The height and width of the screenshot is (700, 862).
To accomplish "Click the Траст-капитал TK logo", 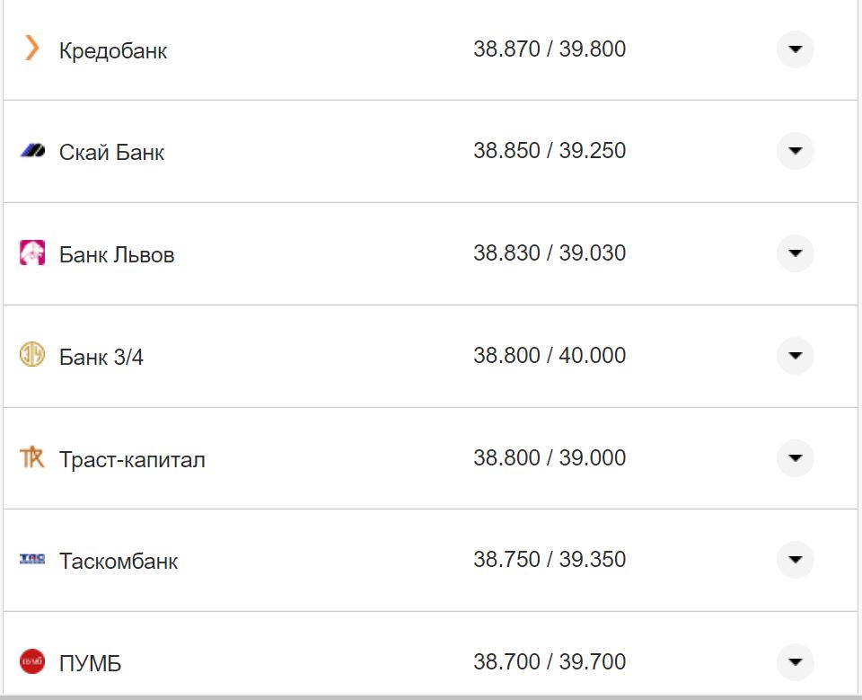I will pos(32,458).
